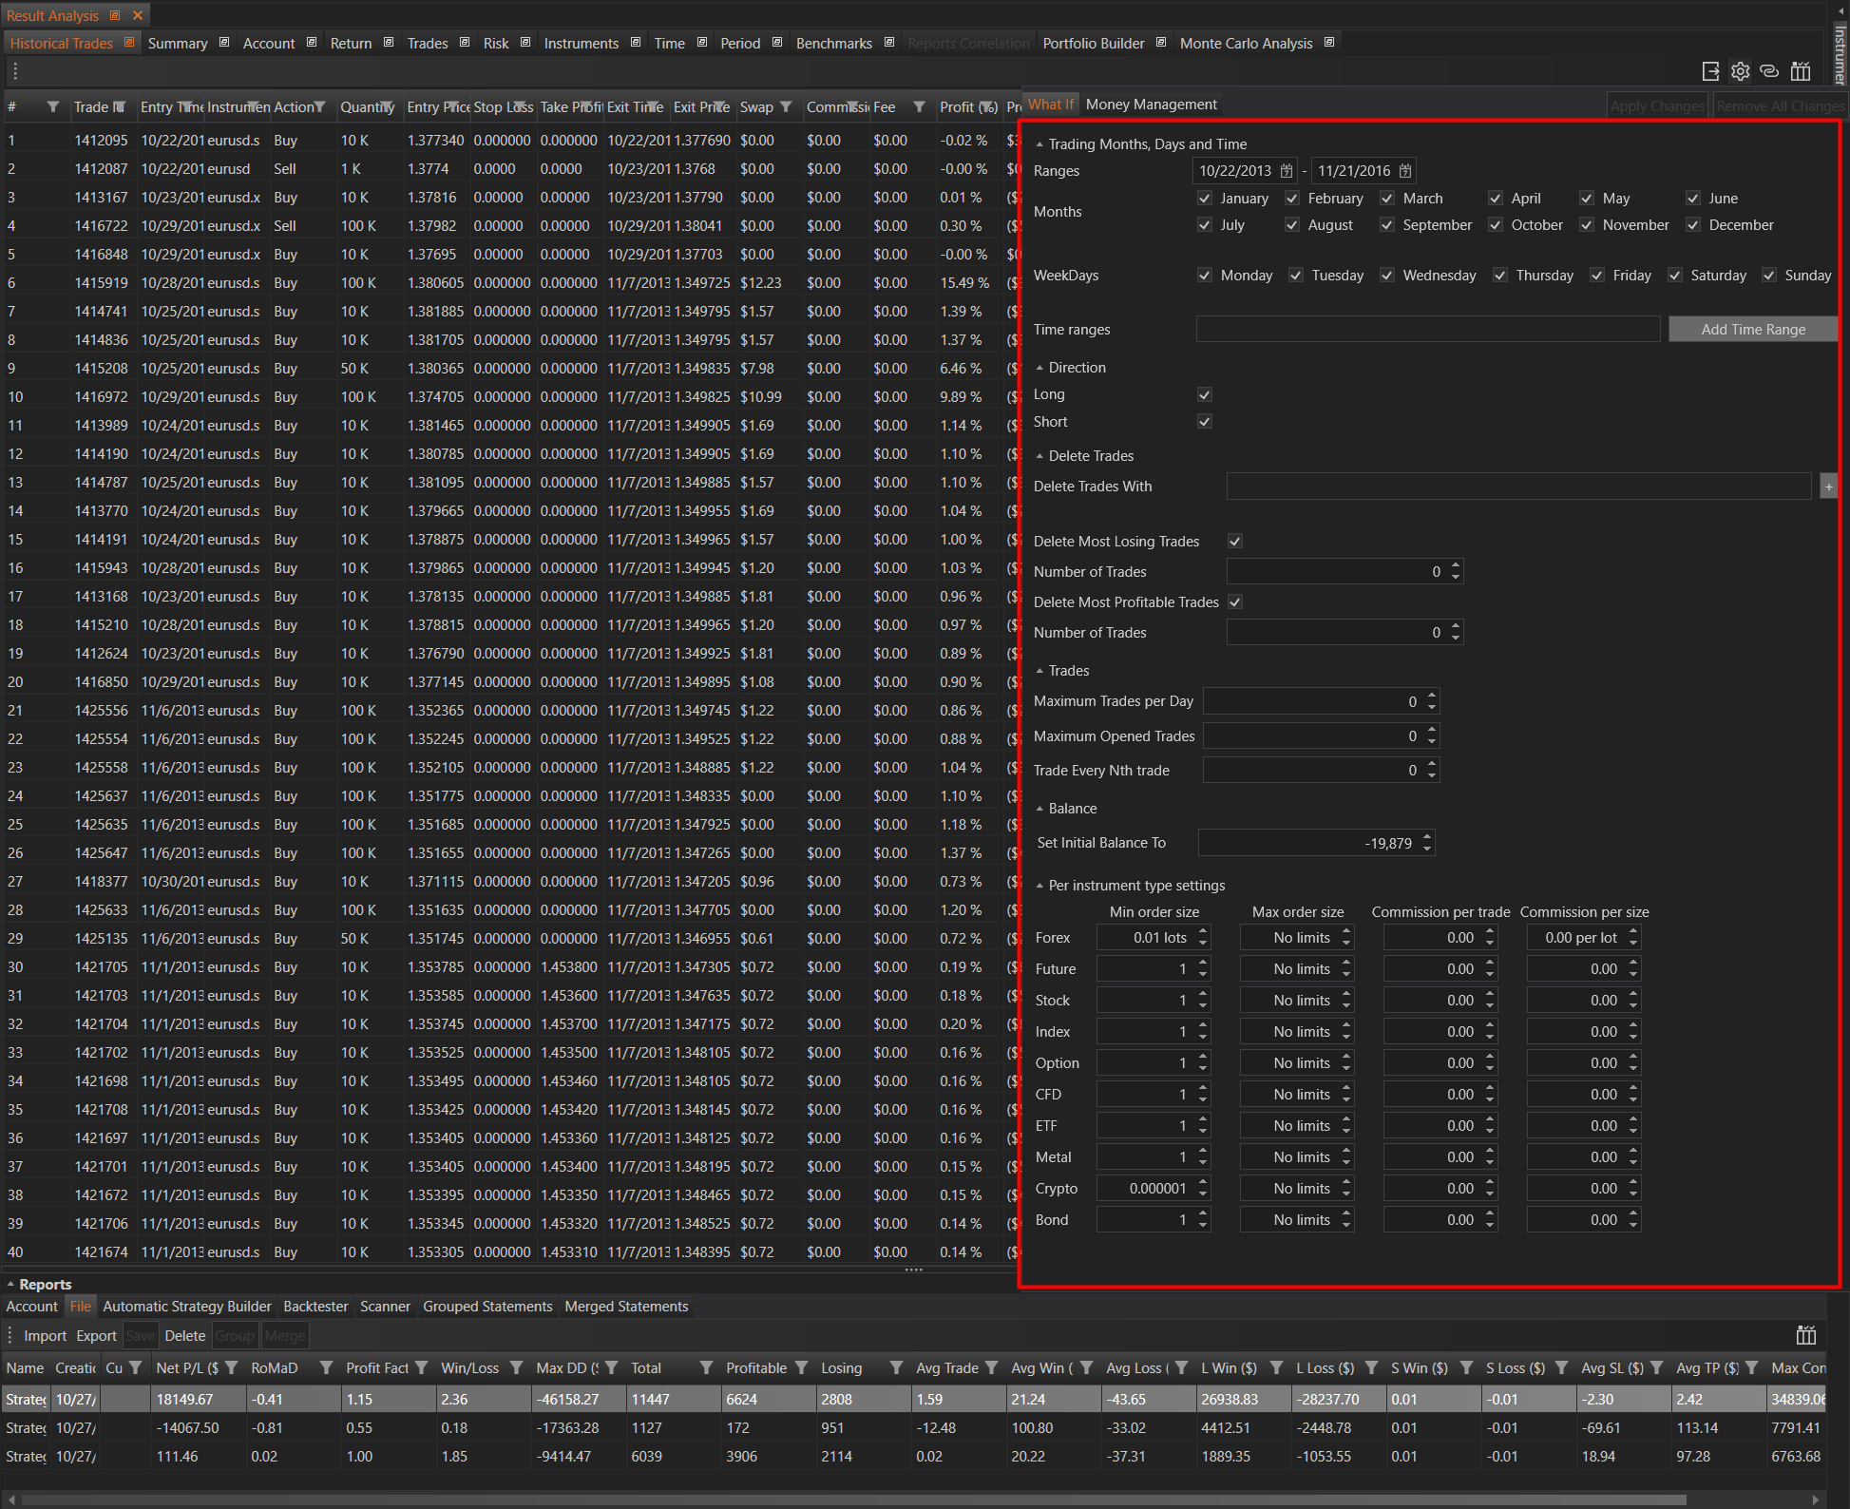The height and width of the screenshot is (1509, 1850).
Task: Collapse the Direction section
Action: 1039,368
